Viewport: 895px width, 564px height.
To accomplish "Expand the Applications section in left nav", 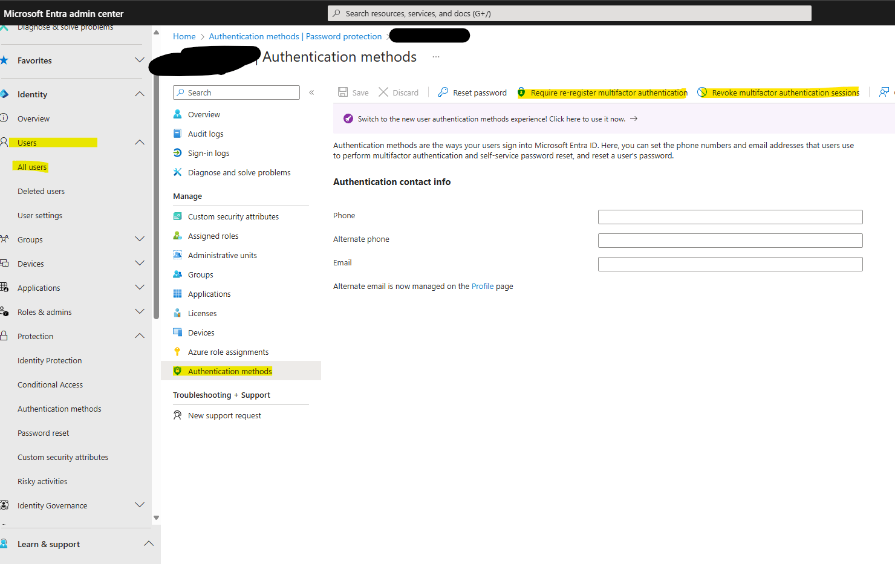I will (x=140, y=287).
